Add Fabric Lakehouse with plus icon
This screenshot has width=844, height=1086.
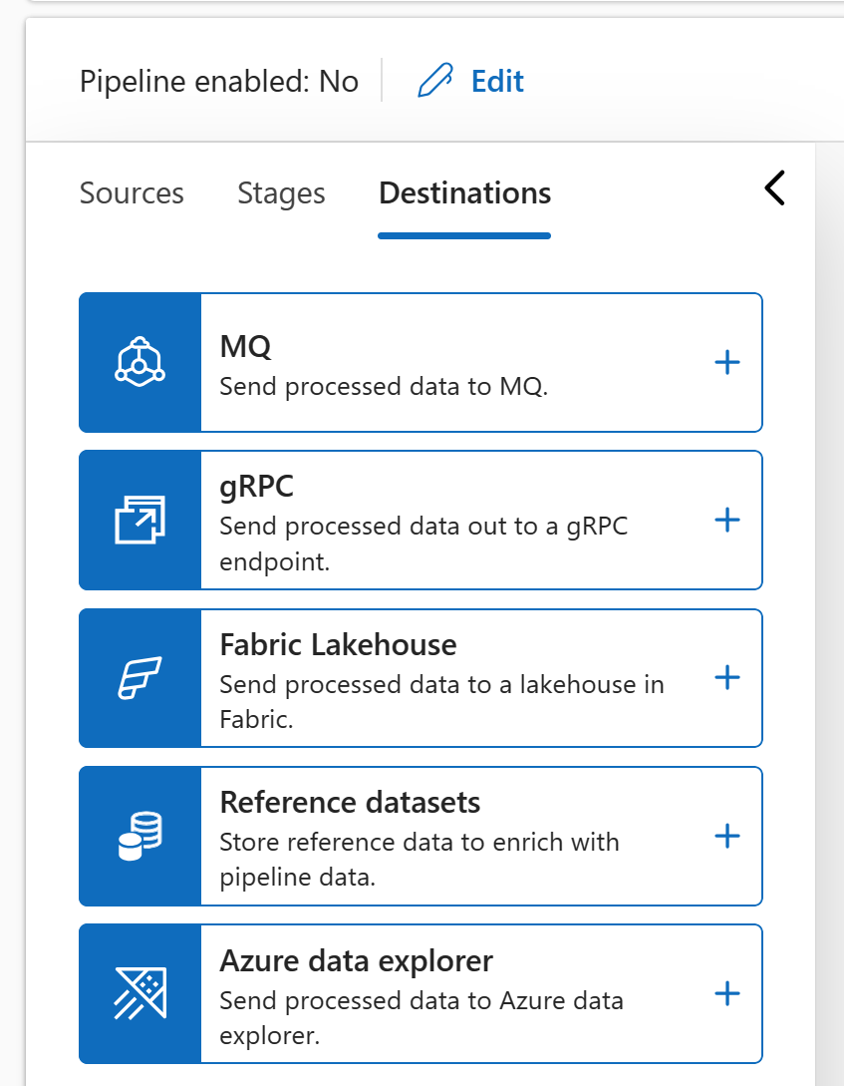(727, 677)
